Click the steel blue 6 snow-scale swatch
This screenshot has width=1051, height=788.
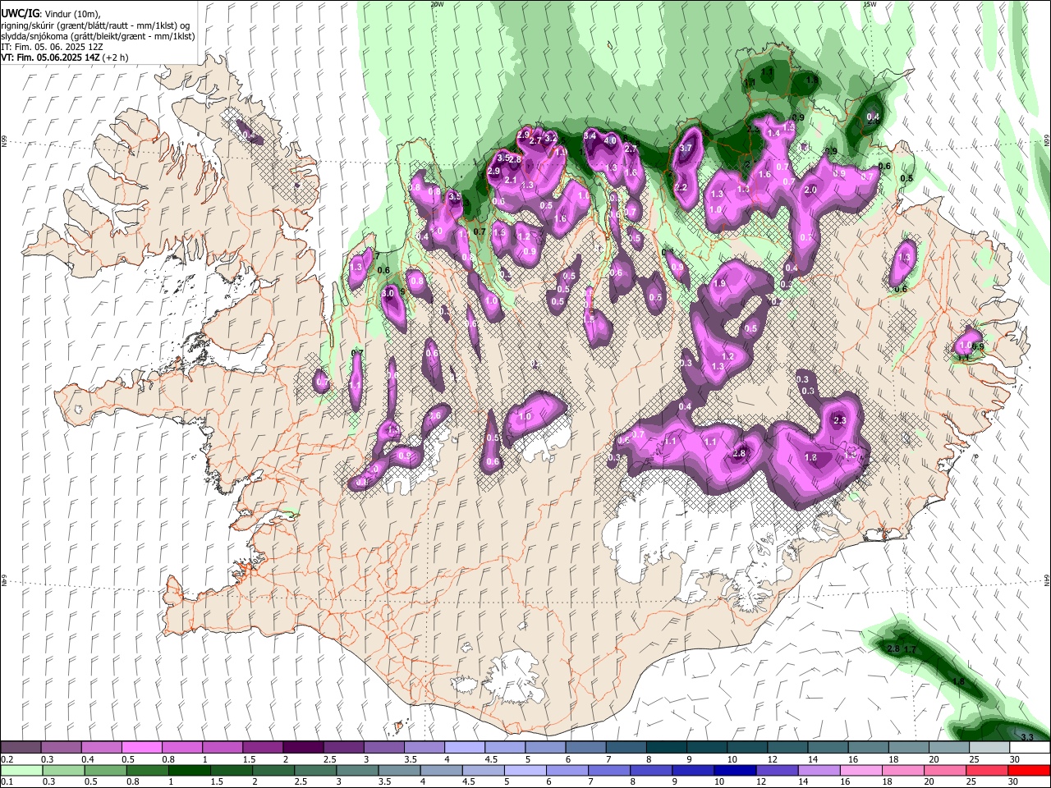tap(585, 748)
